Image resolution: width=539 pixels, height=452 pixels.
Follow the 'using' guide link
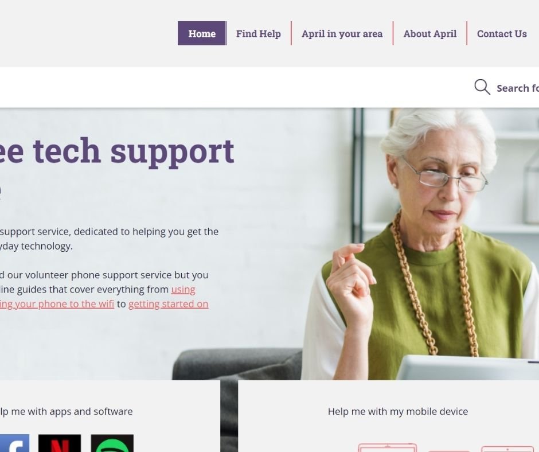click(183, 290)
